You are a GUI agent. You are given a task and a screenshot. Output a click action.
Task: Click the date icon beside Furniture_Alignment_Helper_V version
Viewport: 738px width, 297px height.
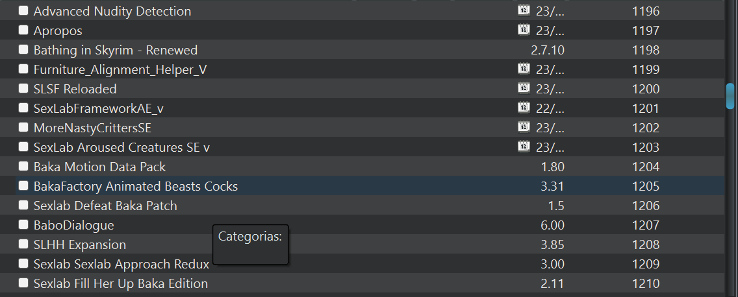[524, 69]
